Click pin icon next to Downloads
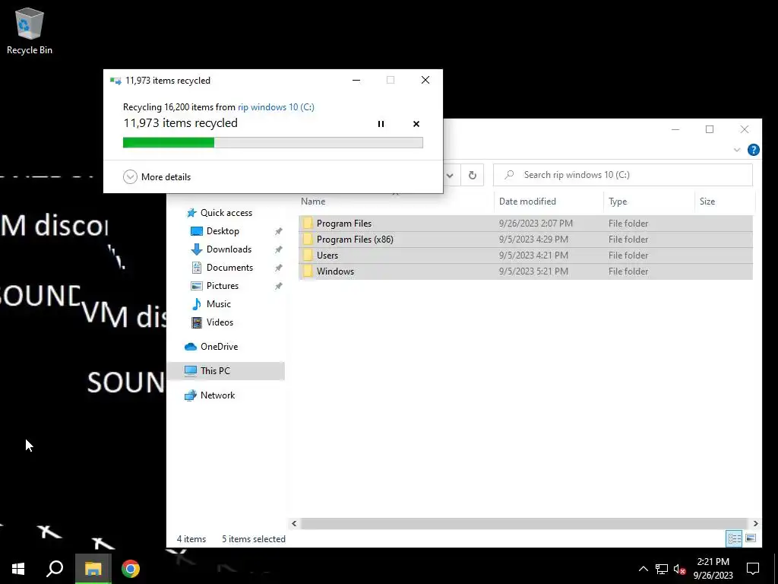 (x=278, y=249)
